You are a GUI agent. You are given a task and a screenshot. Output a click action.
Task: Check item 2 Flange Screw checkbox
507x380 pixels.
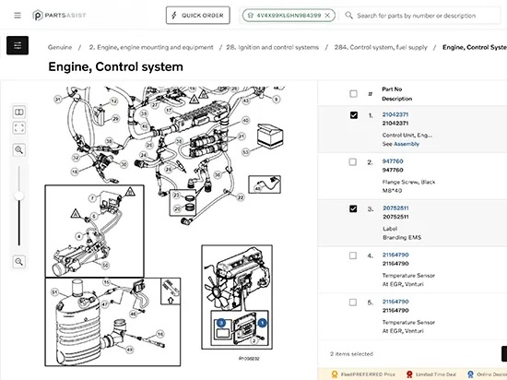coord(353,161)
